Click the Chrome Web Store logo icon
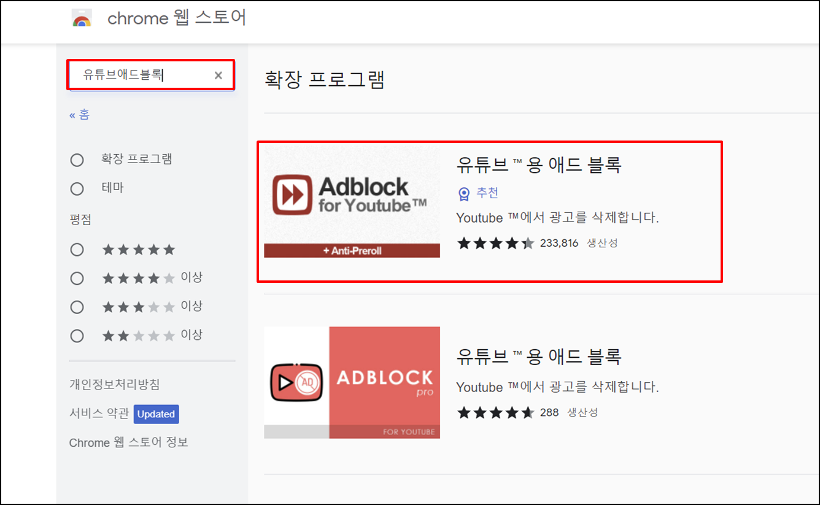820x505 pixels. click(82, 18)
